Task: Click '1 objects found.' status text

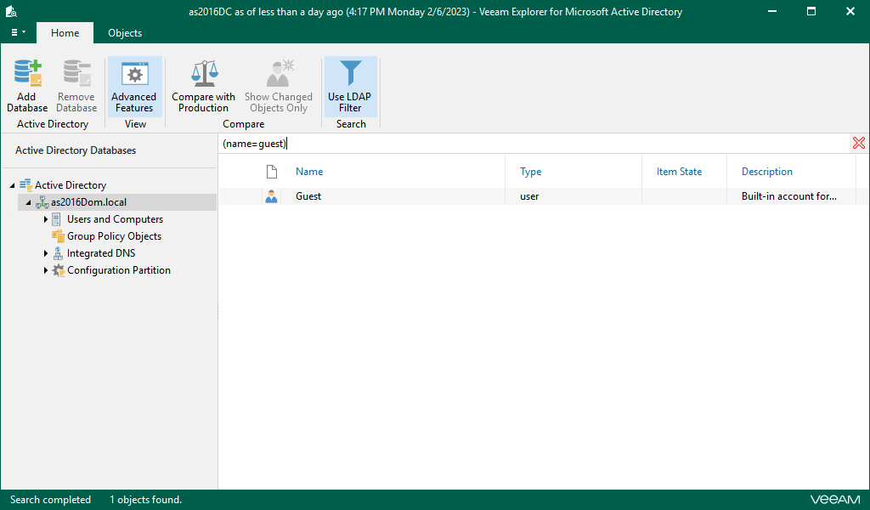Action: tap(146, 500)
